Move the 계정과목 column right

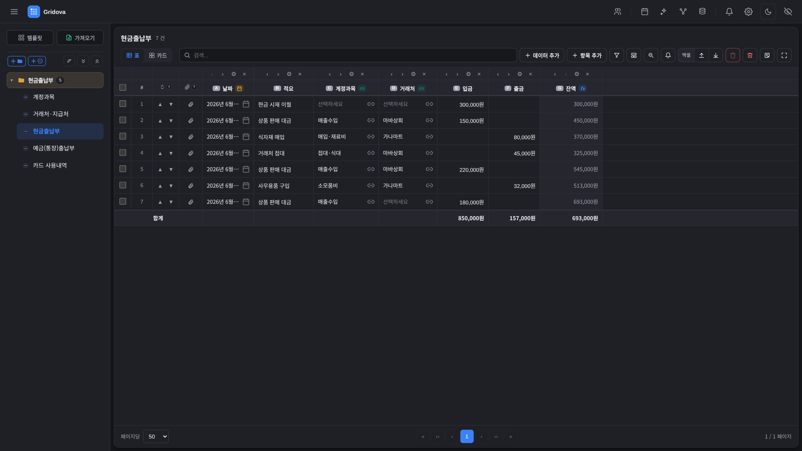point(341,74)
